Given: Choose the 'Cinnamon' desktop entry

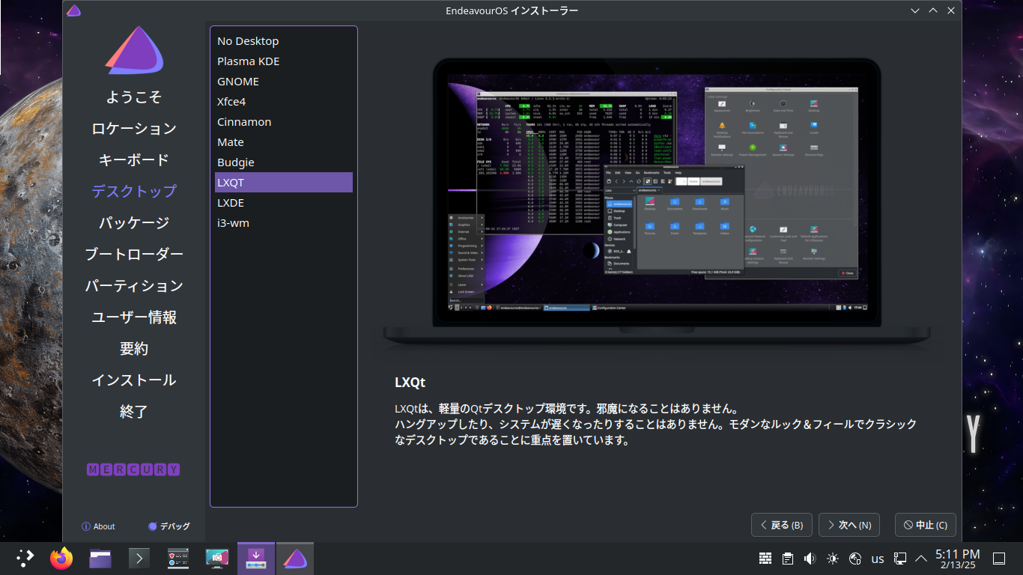Looking at the screenshot, I should [284, 122].
